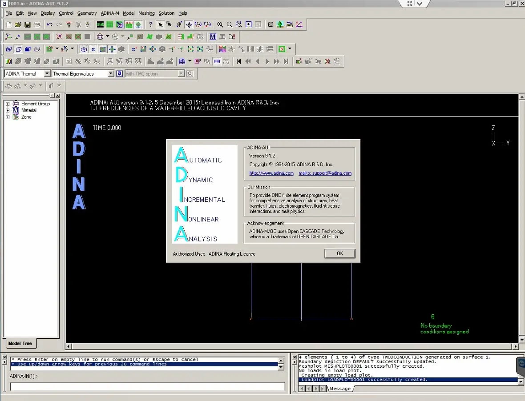
Task: Open the dropdown arrow beside the blue table icon
Action: pyautogui.click(x=190, y=61)
